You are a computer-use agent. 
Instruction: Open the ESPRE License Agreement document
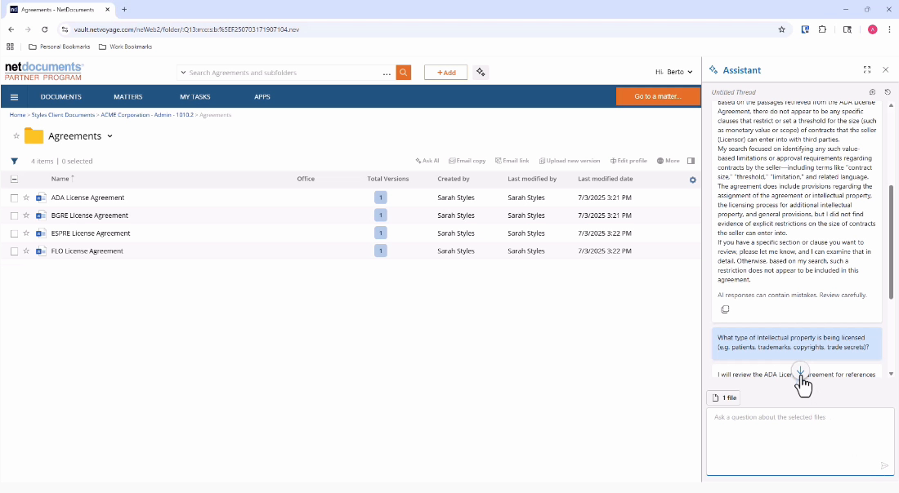[91, 233]
